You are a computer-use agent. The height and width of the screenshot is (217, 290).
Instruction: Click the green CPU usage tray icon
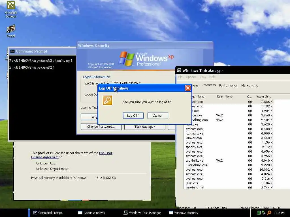pyautogui.click(x=259, y=213)
